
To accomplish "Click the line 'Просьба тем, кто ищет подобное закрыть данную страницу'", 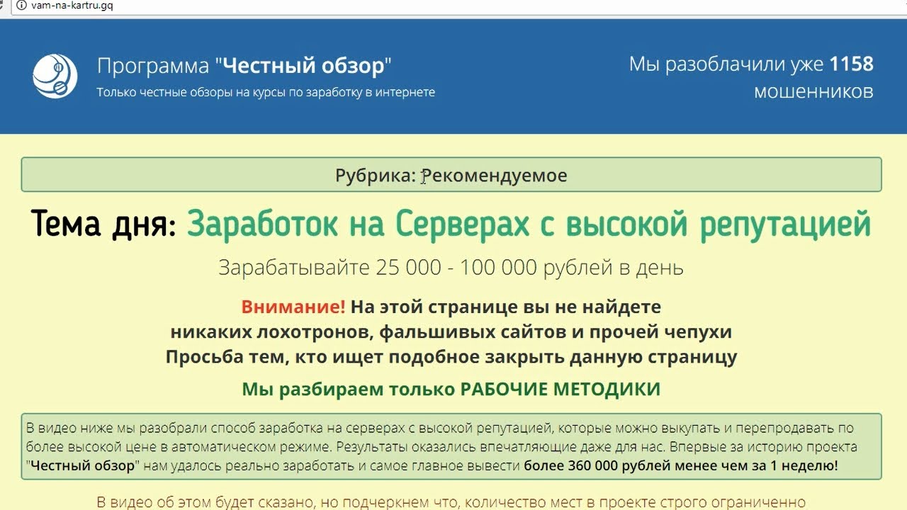I will click(x=451, y=356).
